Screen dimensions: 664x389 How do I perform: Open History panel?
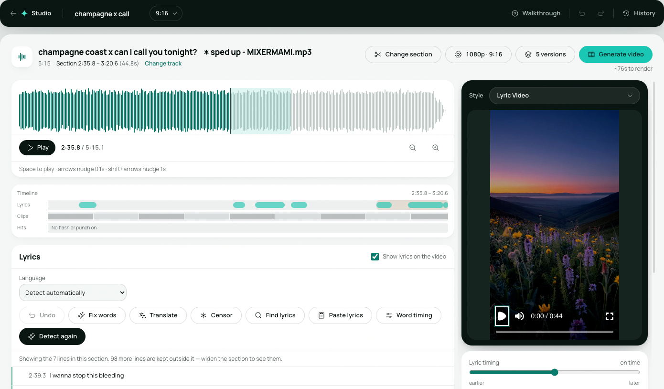tap(639, 13)
